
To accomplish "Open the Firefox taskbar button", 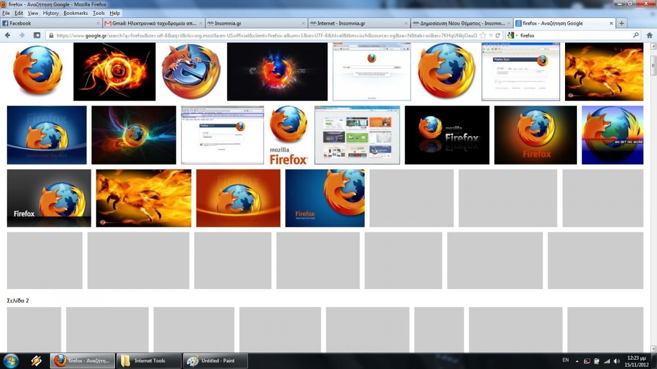I will (x=83, y=361).
